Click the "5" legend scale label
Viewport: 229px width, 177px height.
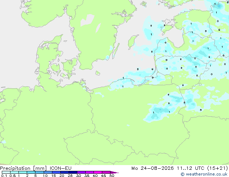pos(35,176)
